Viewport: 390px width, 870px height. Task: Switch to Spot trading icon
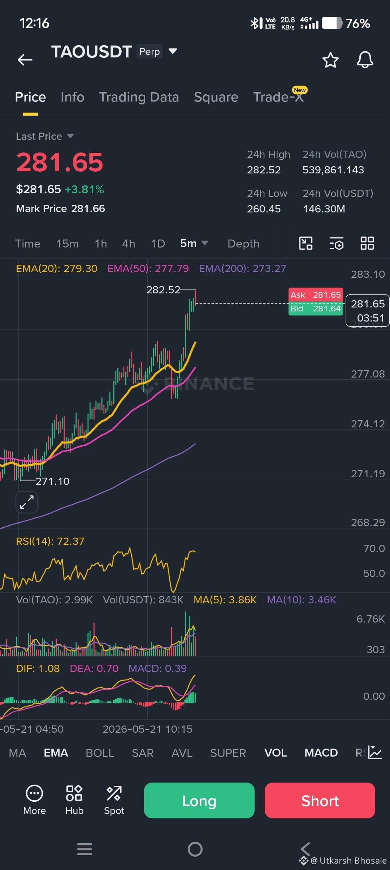tap(114, 800)
